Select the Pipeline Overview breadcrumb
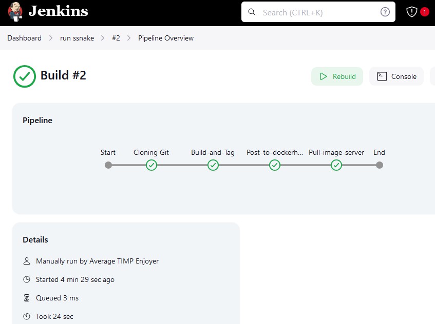 [x=166, y=38]
